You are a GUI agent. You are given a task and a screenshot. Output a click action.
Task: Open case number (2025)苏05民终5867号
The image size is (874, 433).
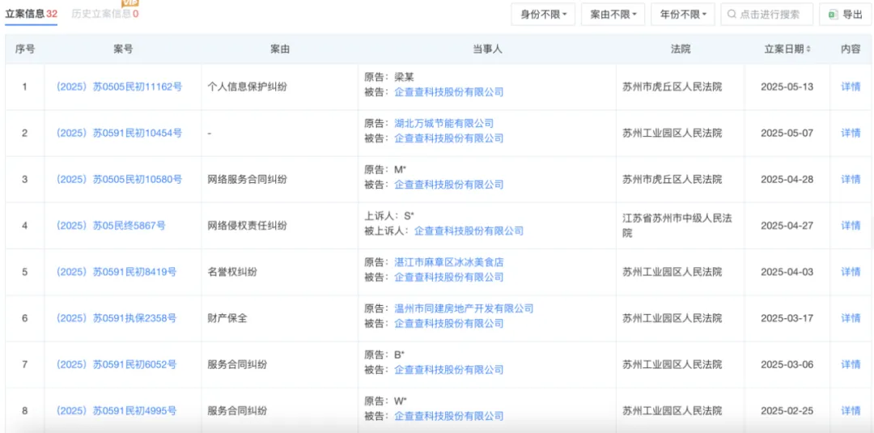pos(110,226)
